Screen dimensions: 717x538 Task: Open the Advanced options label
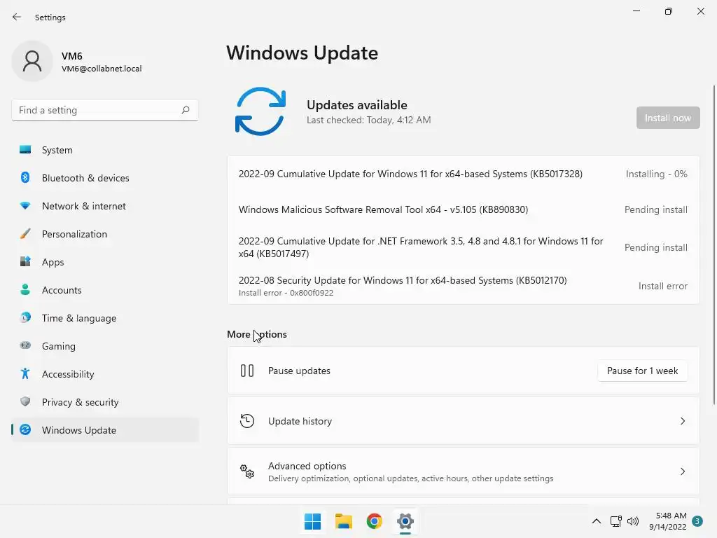(x=307, y=466)
